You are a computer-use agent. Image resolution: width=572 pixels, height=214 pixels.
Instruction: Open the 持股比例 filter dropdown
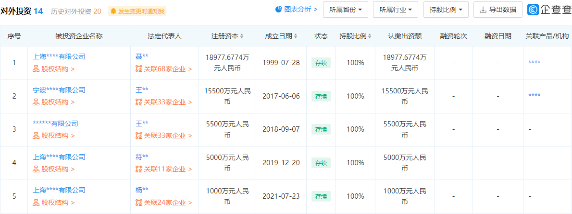click(446, 10)
